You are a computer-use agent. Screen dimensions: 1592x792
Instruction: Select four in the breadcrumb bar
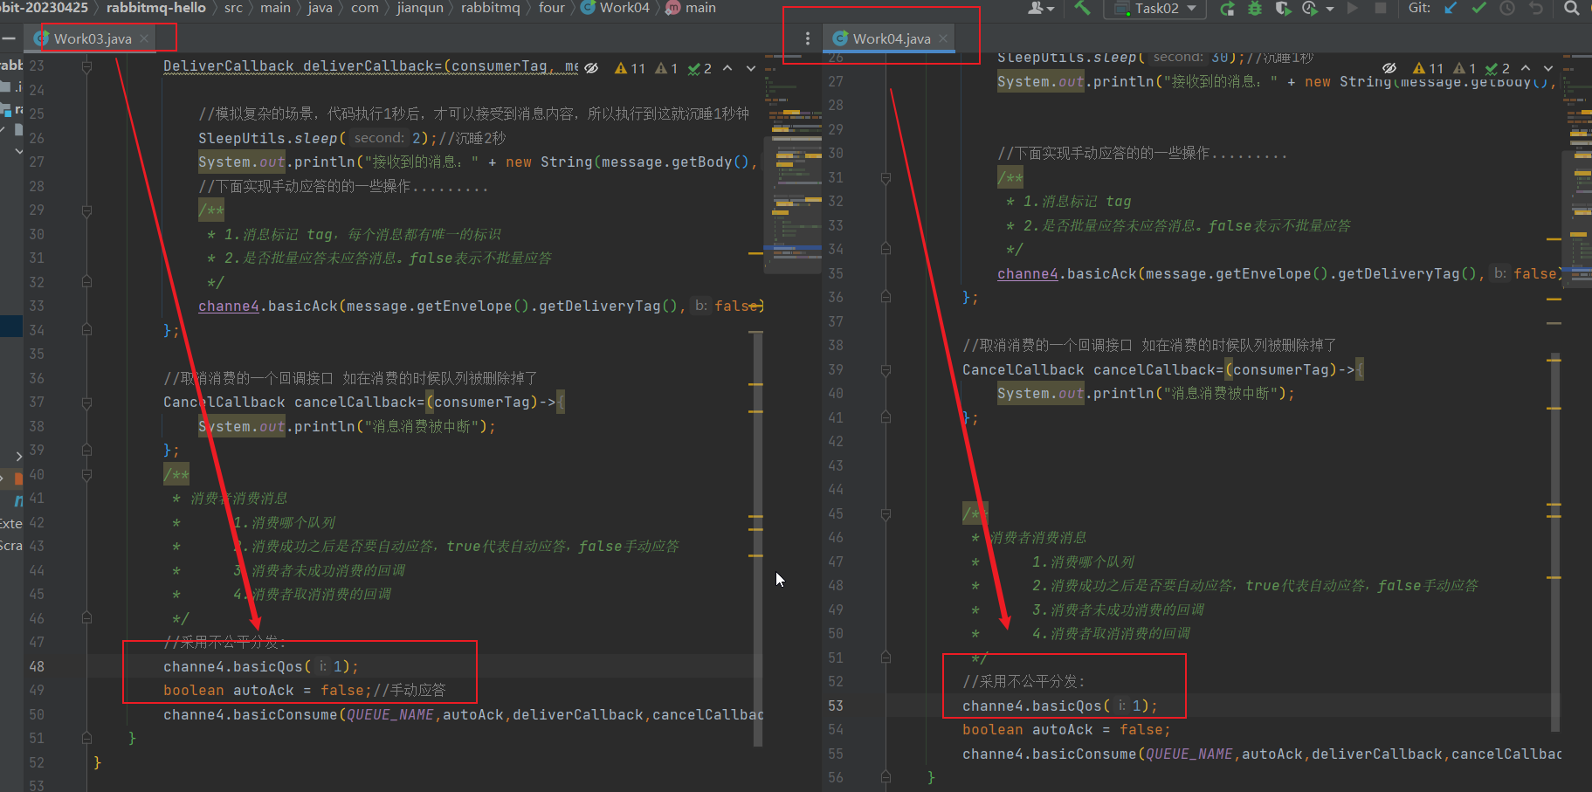tap(551, 8)
